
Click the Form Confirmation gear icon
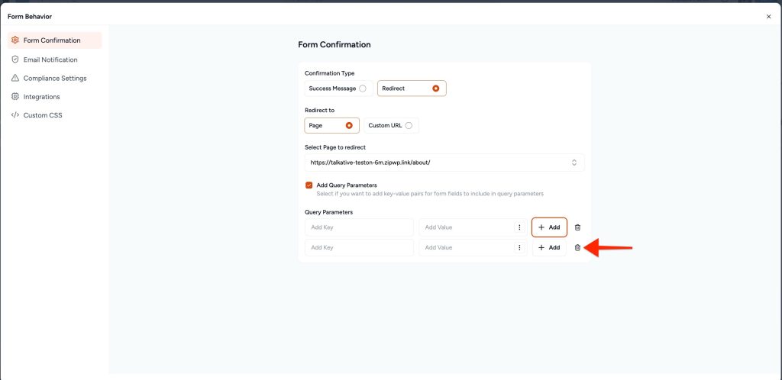pos(15,40)
